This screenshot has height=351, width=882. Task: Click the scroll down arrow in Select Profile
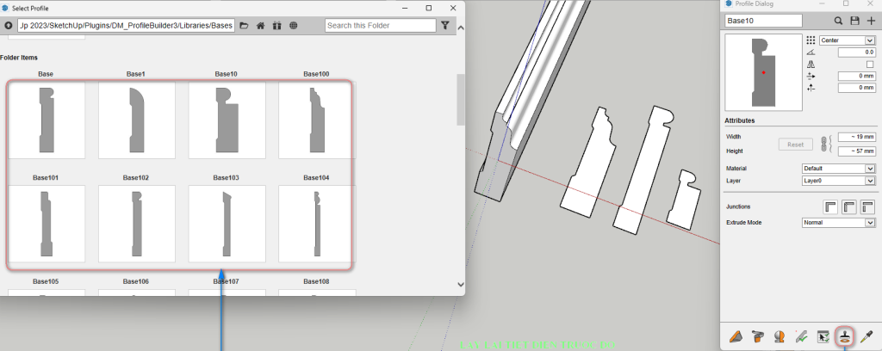(x=461, y=285)
